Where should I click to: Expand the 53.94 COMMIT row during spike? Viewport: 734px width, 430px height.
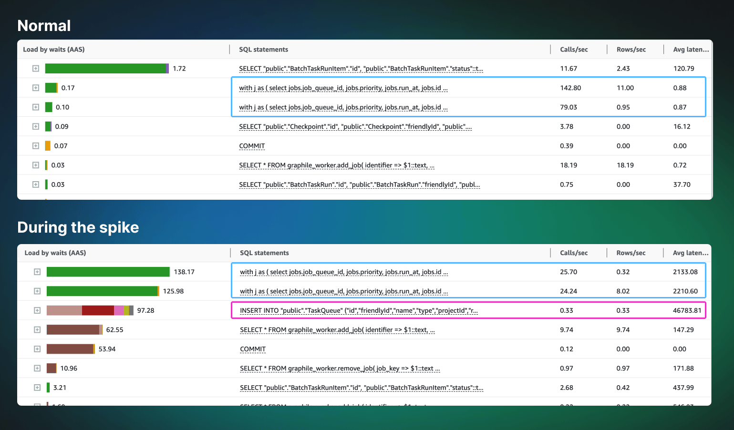coord(37,349)
